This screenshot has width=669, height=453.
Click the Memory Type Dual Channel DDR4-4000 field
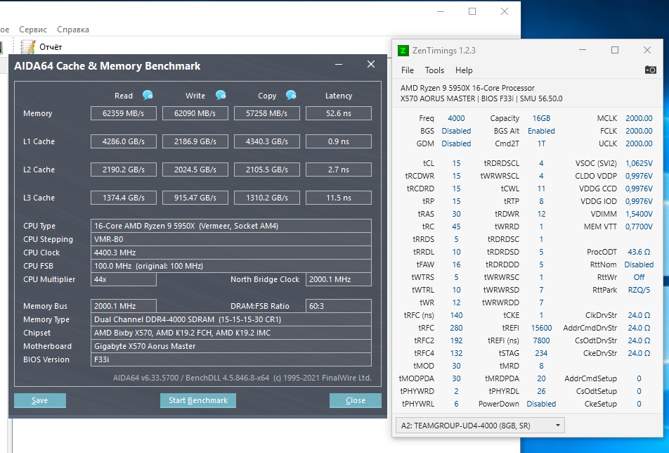point(230,319)
